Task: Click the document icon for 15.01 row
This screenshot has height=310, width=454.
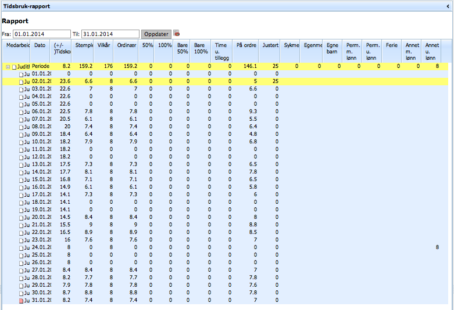Action: pos(22,180)
